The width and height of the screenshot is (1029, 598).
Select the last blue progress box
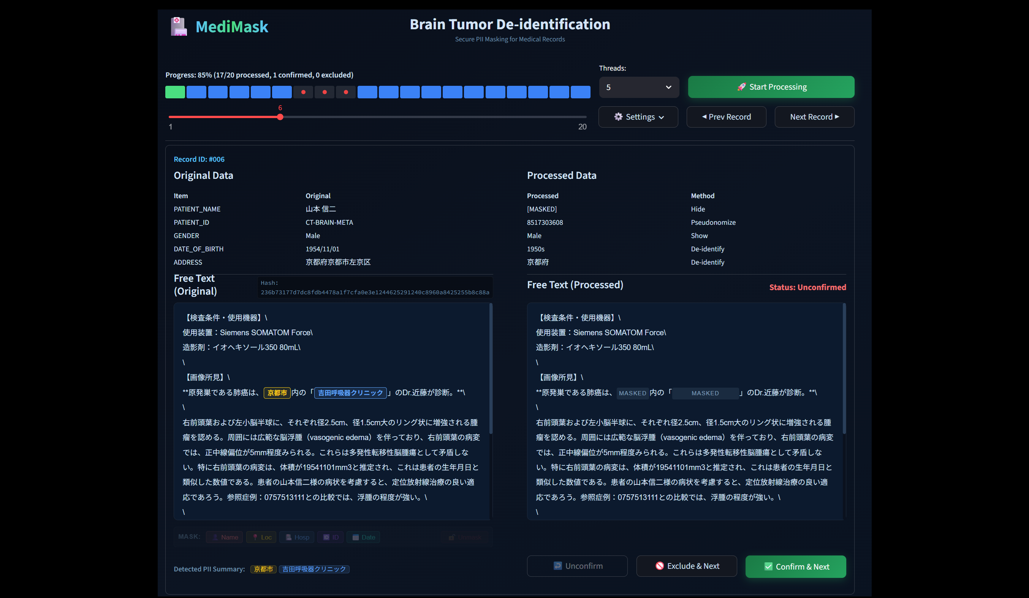[x=580, y=92]
